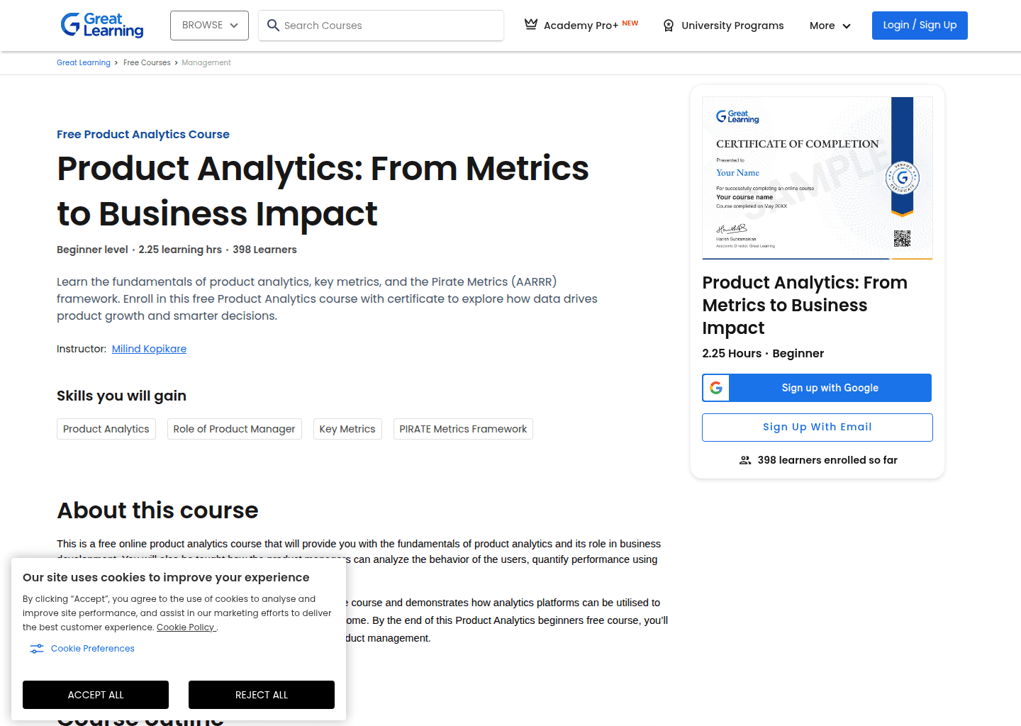Screen dimensions: 1021x726
Task: Reject all cookies
Action: 261,695
